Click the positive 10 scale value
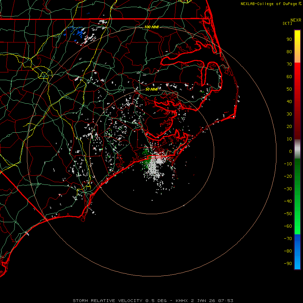The image size is (303, 303). pyautogui.click(x=289, y=139)
